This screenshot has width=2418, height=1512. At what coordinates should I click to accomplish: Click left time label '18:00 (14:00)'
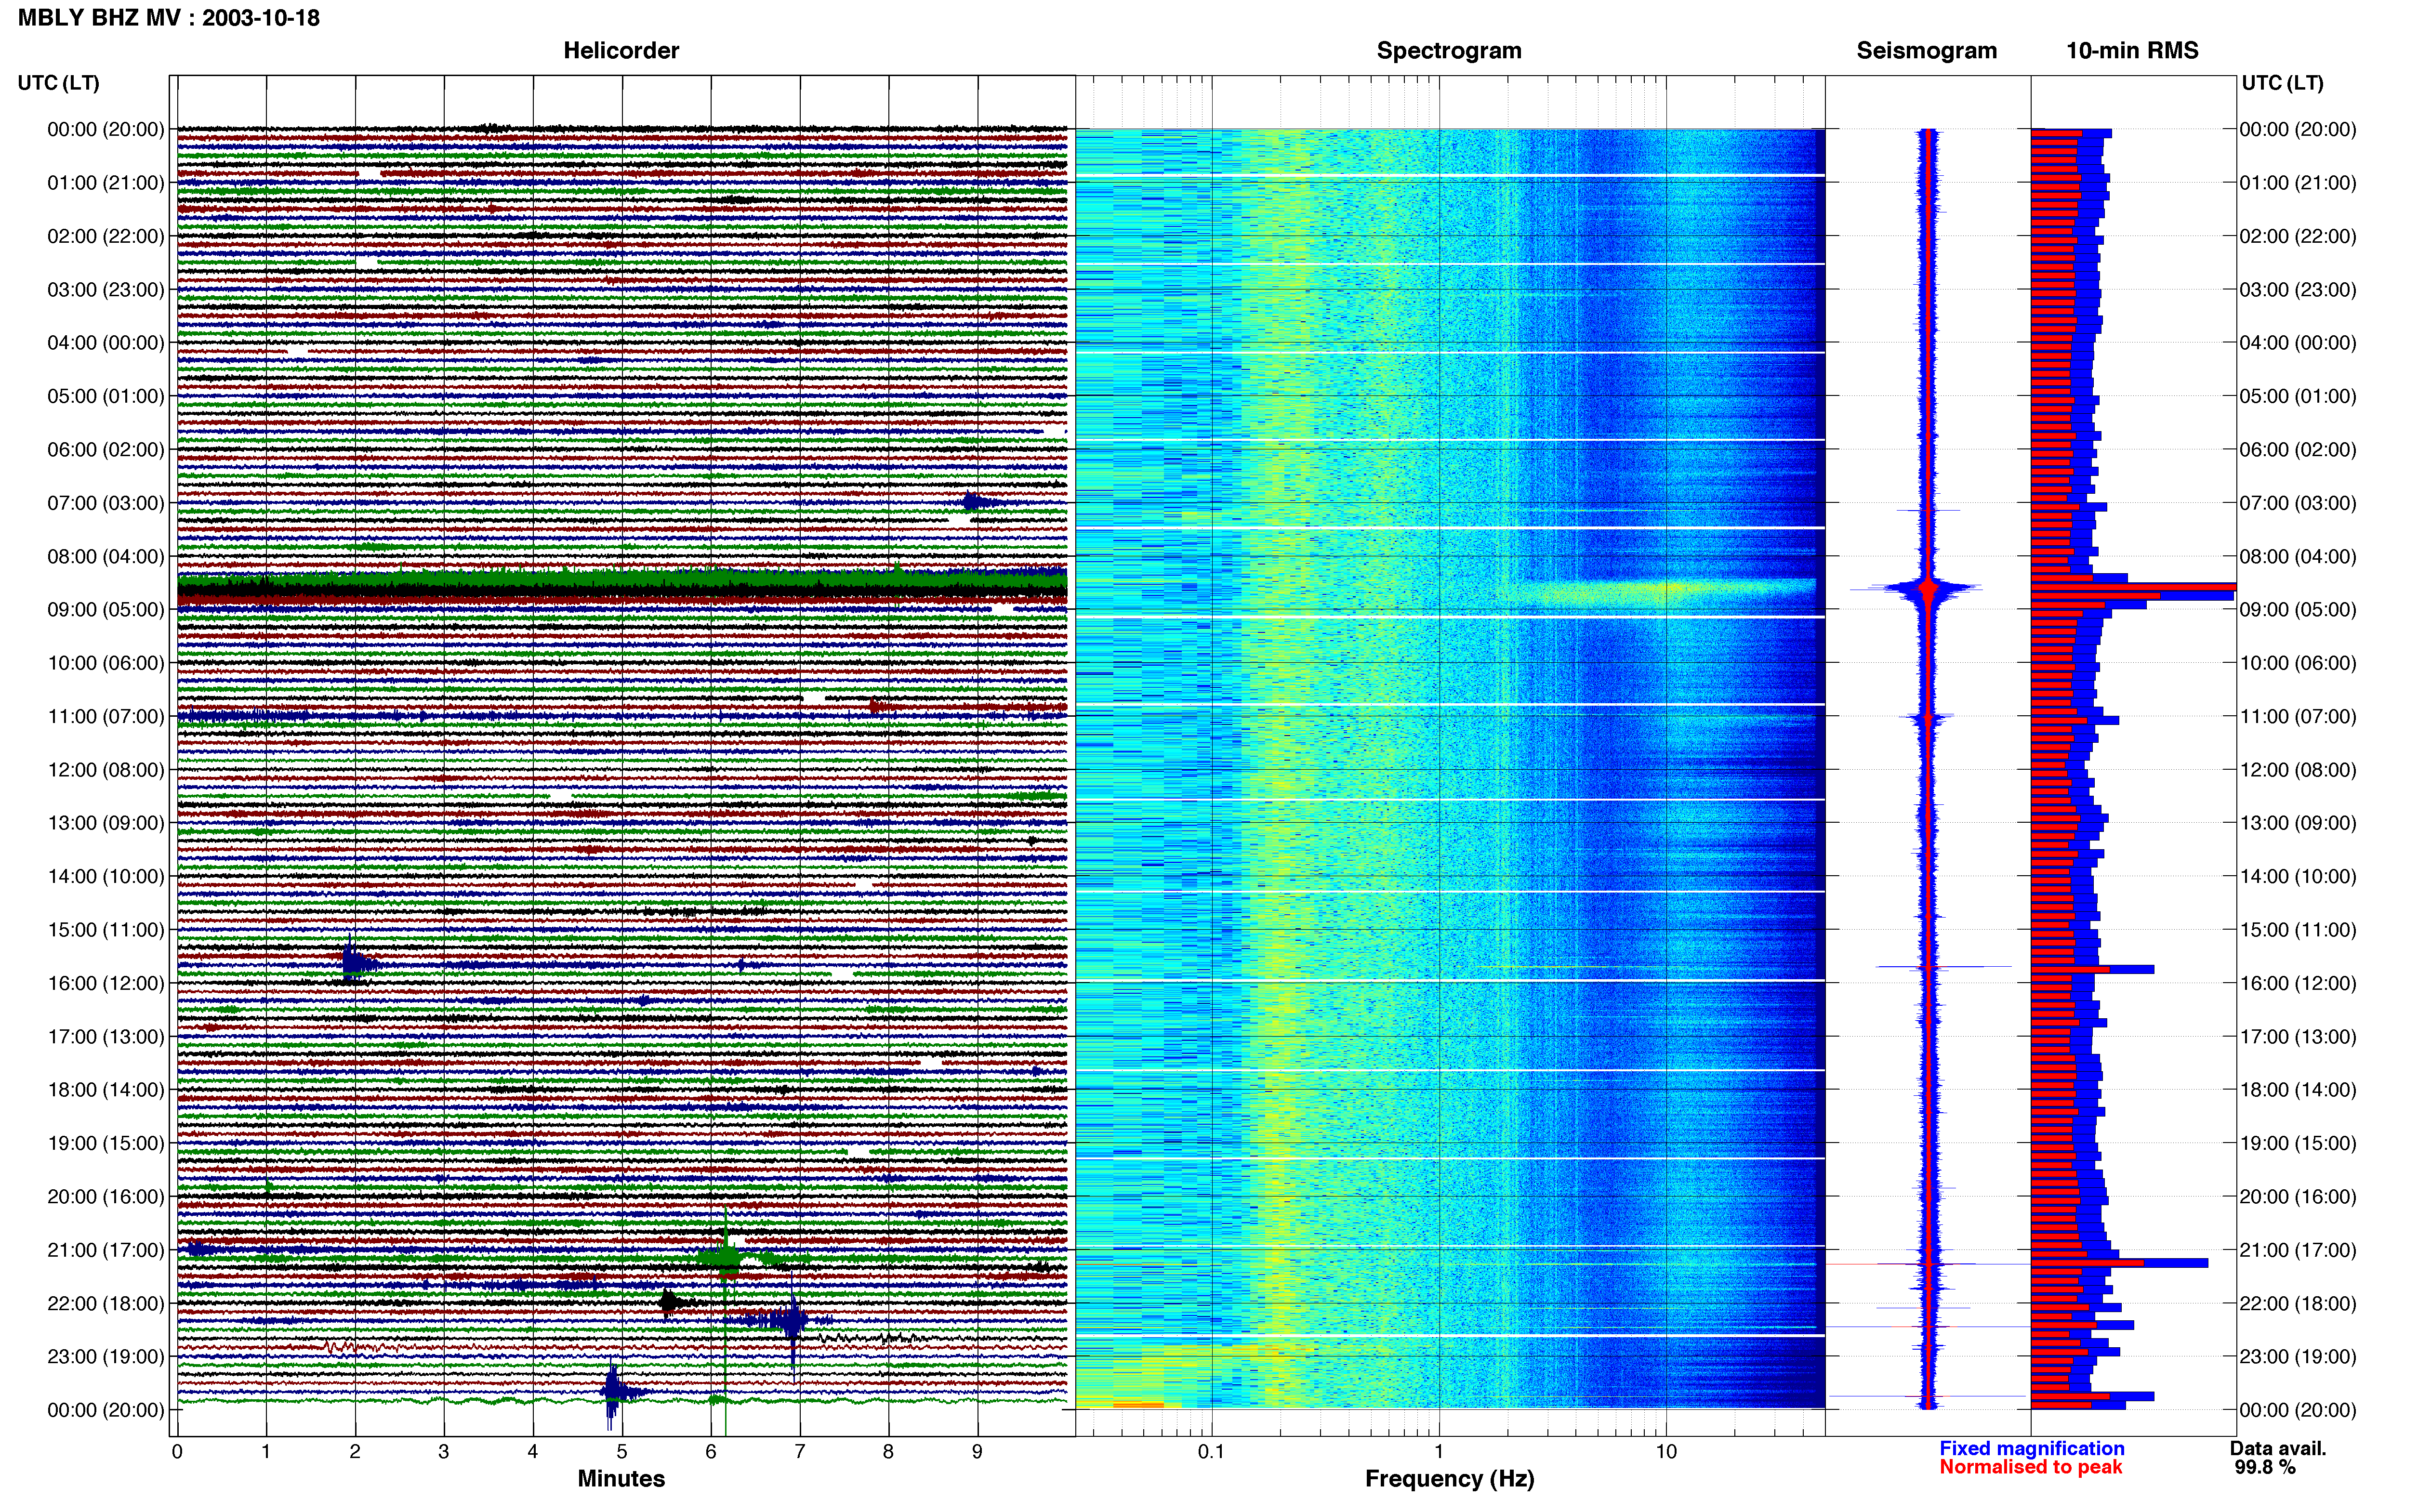106,1090
